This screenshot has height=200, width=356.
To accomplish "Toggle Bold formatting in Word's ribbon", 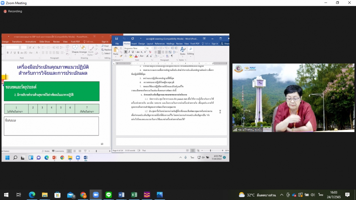I will (x=125, y=52).
